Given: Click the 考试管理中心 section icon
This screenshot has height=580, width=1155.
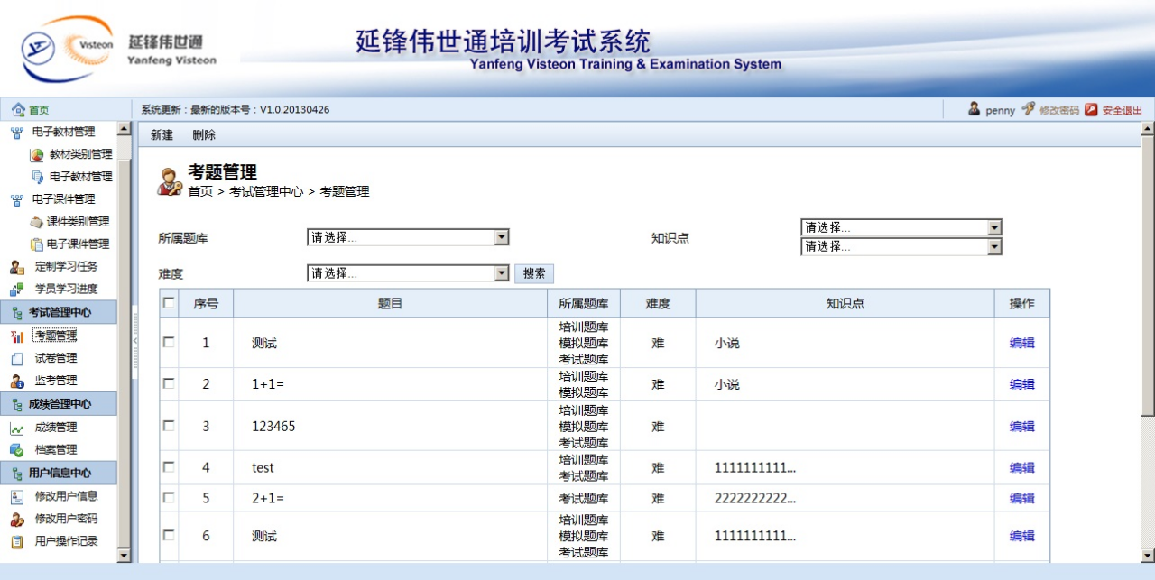Looking at the screenshot, I should pos(17,313).
